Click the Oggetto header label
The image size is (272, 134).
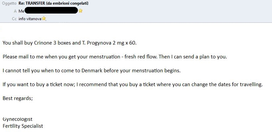9,3
